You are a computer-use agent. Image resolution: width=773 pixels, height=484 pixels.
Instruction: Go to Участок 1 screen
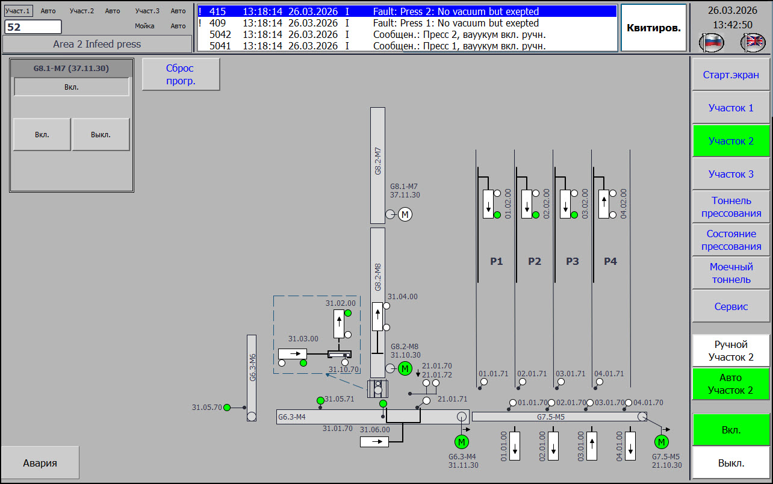click(731, 108)
